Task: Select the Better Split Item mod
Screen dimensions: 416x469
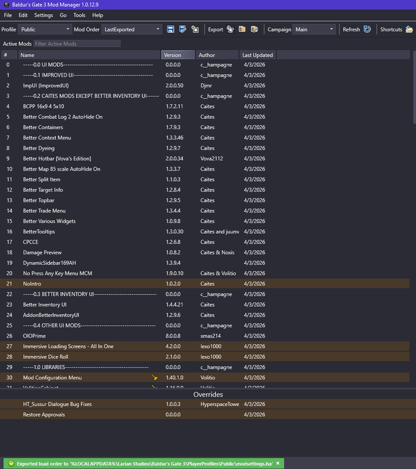Action: click(205, 179)
